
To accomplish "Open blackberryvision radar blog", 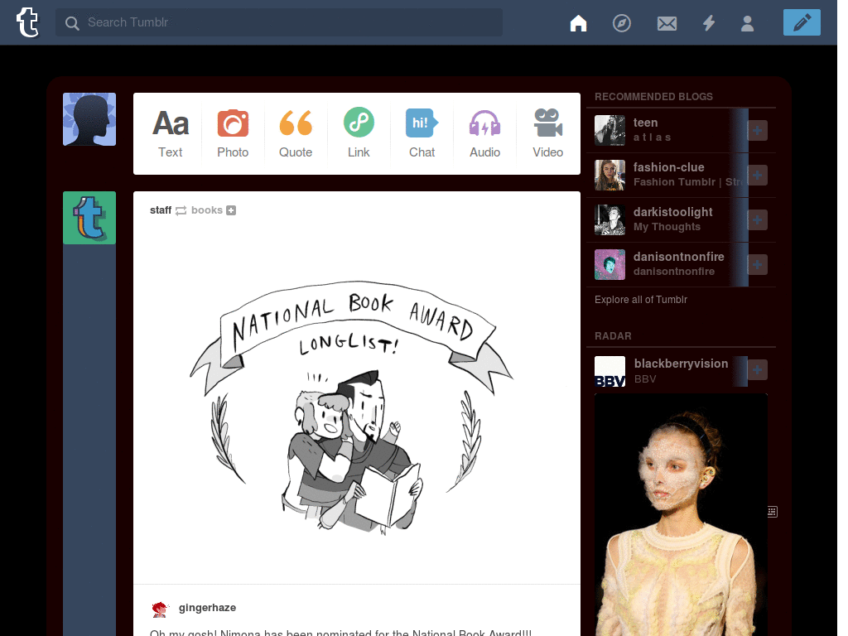I will (x=681, y=364).
